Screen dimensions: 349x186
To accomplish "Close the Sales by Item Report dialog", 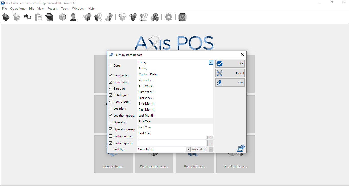I will pyautogui.click(x=243, y=55).
